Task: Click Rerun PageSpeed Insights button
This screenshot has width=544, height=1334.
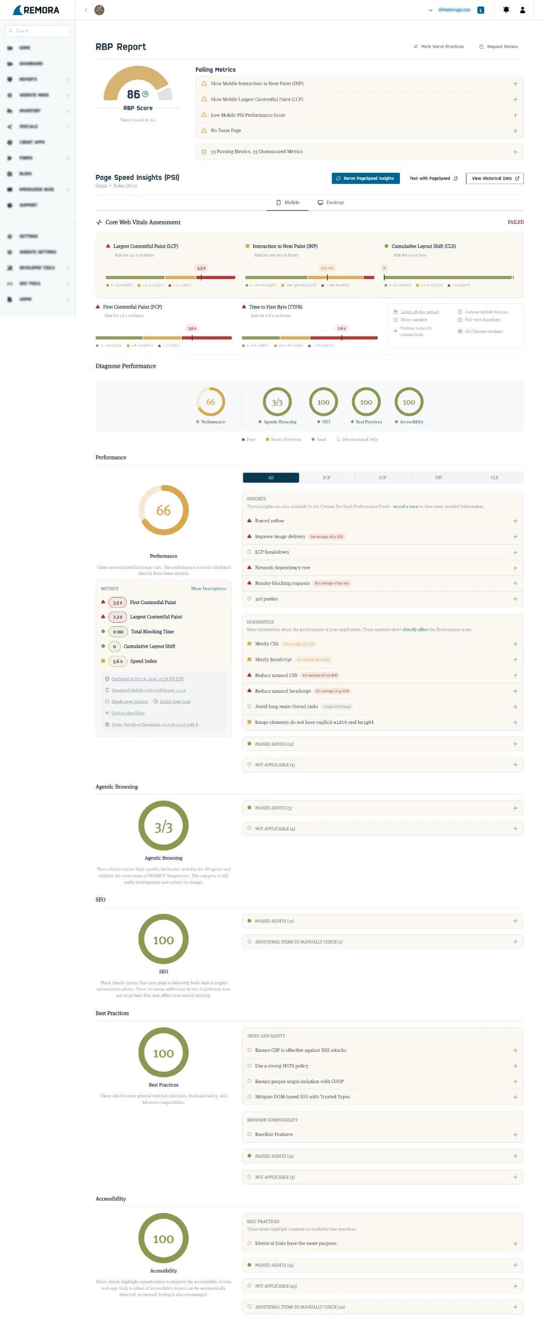Action: coord(365,178)
